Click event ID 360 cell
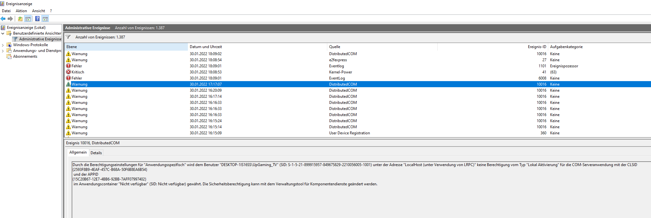The image size is (651, 218). tap(543, 133)
